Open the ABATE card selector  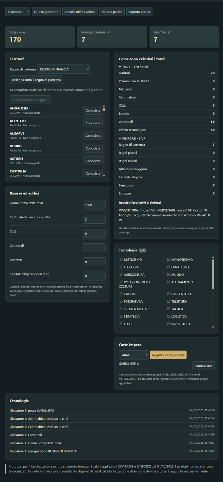click(134, 355)
